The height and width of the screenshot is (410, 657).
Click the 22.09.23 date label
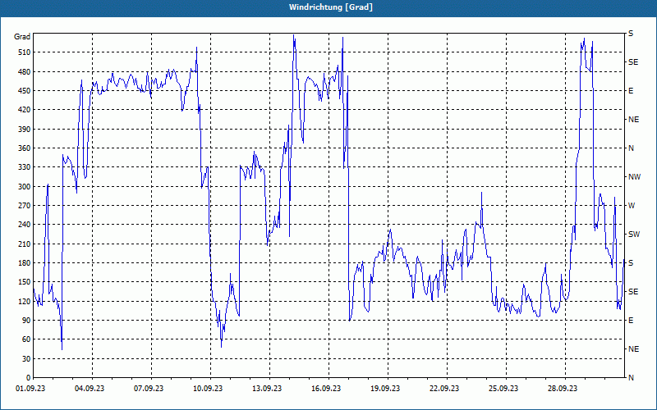pyautogui.click(x=443, y=389)
